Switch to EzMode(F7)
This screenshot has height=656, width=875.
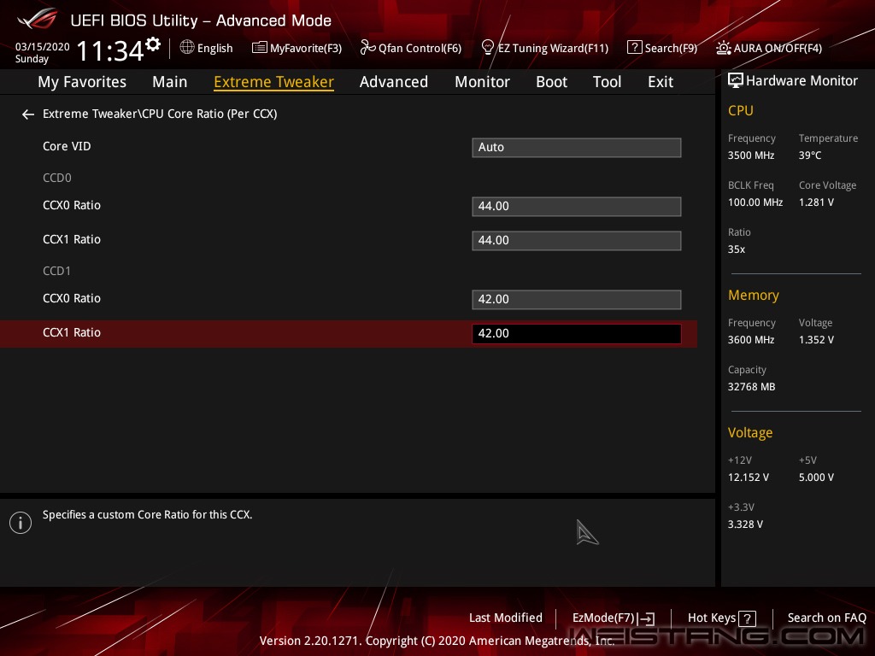614,618
